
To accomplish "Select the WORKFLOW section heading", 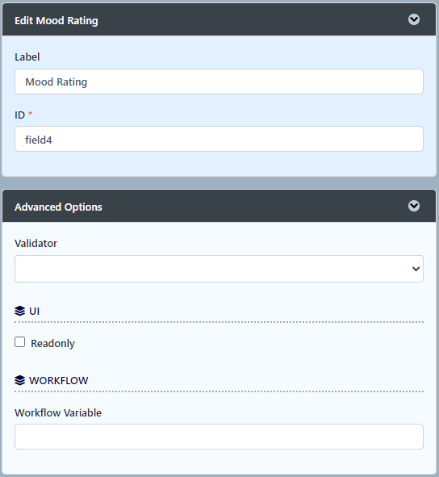I will [58, 381].
